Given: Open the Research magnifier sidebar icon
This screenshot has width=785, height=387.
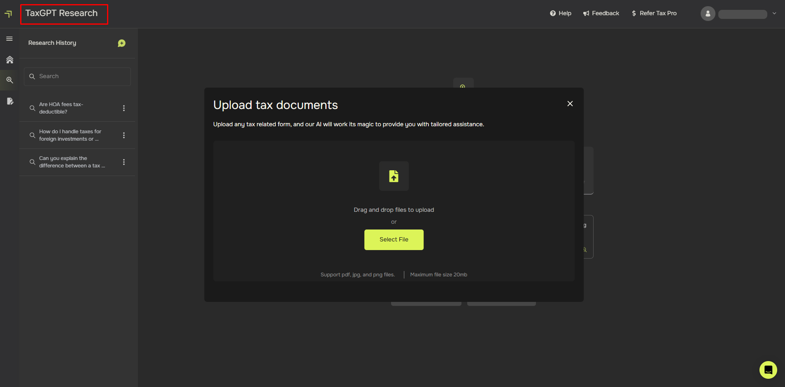Looking at the screenshot, I should [x=9, y=80].
